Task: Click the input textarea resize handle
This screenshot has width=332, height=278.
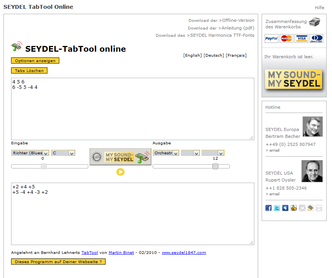Action: point(252,137)
